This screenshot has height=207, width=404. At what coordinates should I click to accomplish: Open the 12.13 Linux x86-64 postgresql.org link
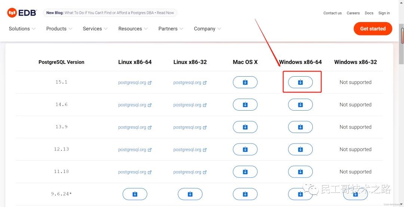pyautogui.click(x=135, y=149)
